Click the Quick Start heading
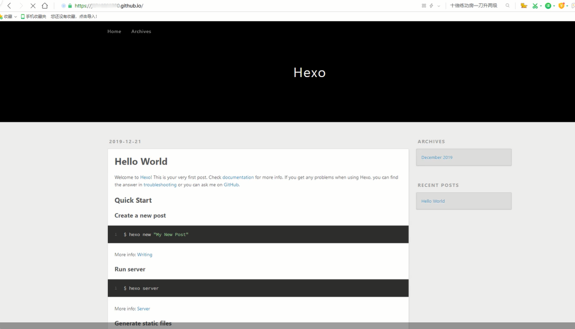The width and height of the screenshot is (575, 329). (x=133, y=200)
